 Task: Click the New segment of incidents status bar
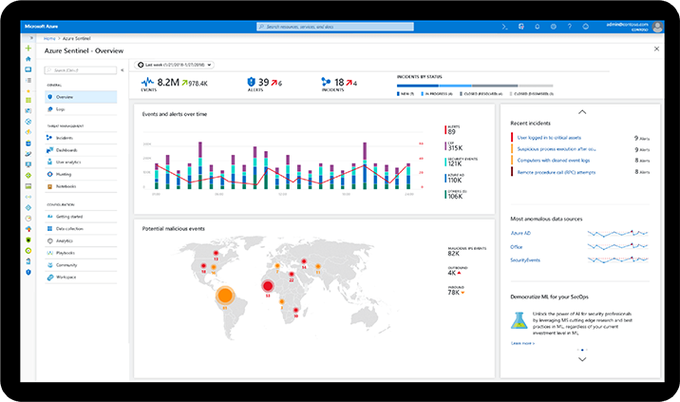[418, 86]
